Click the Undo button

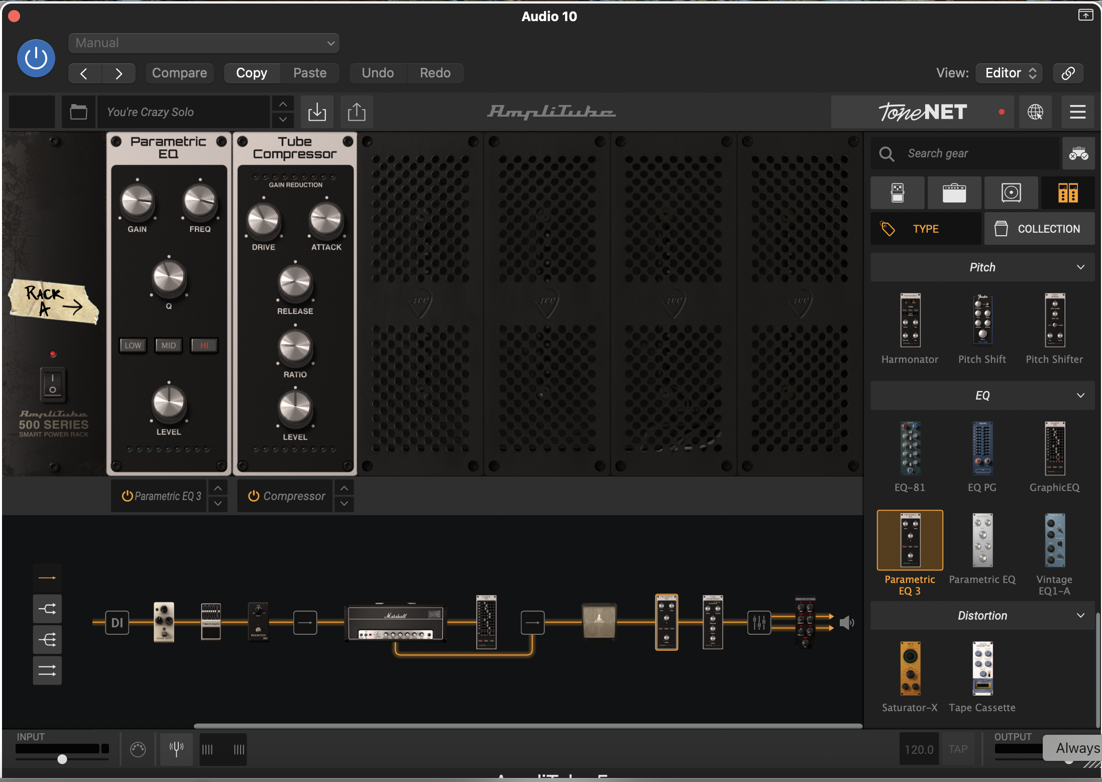(378, 73)
